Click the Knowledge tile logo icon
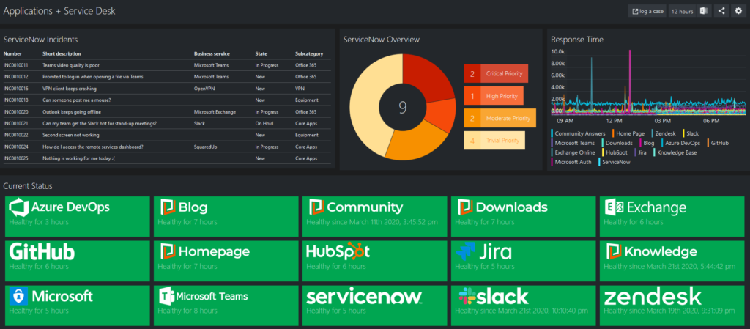The width and height of the screenshot is (750, 329). coord(614,251)
